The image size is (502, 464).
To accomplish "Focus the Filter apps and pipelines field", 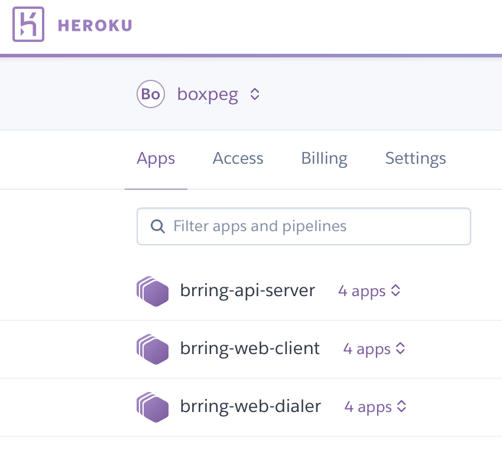I will coord(304,226).
